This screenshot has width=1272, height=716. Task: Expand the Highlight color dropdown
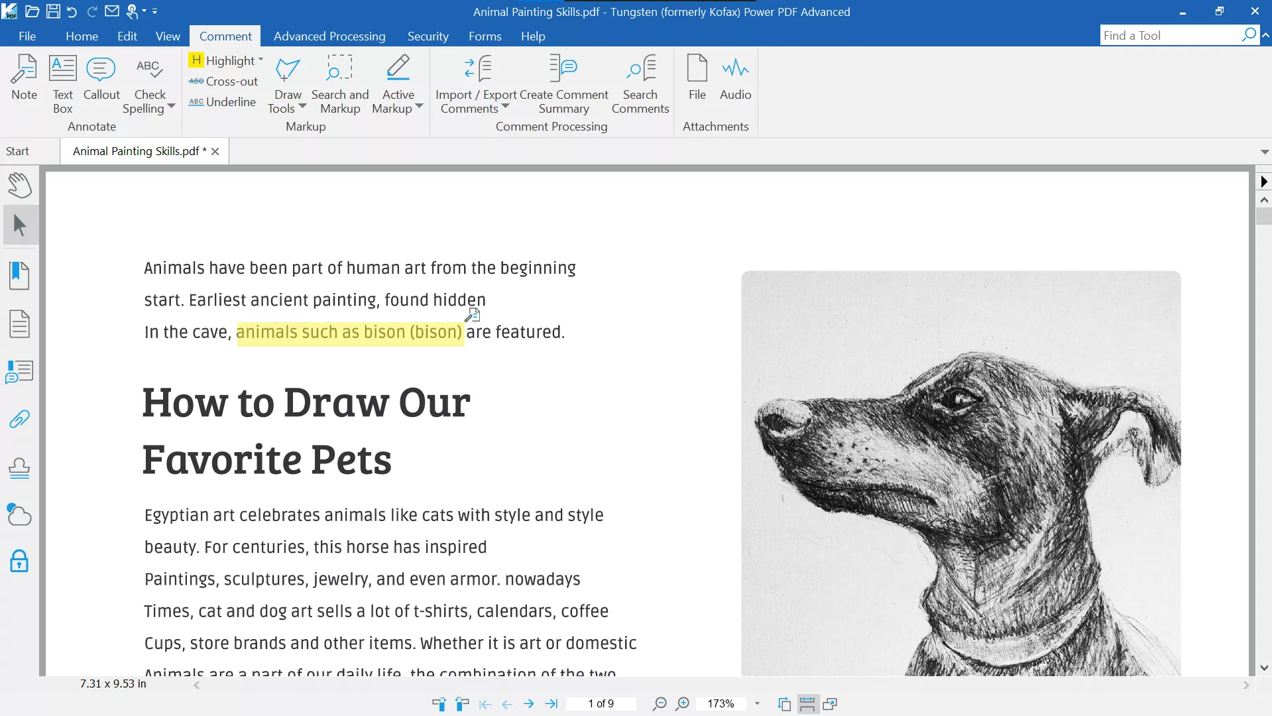click(x=261, y=60)
